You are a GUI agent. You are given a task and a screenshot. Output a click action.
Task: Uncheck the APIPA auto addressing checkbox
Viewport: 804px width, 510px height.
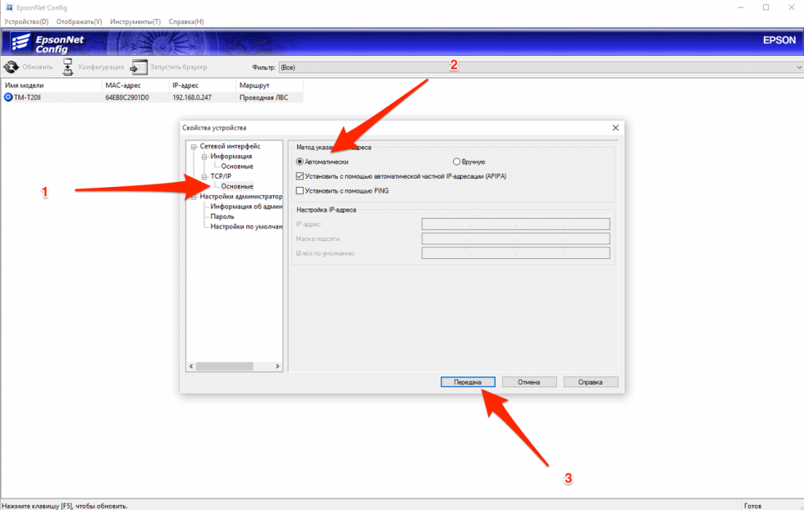point(300,175)
